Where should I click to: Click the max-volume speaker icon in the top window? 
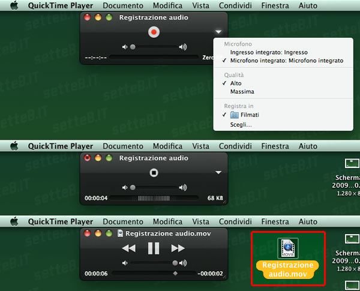[183, 47]
